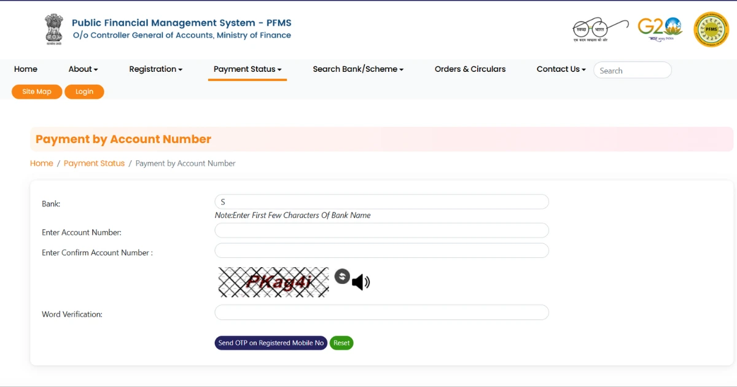This screenshot has width=737, height=387.
Task: Click the green Reset button
Action: 341,343
